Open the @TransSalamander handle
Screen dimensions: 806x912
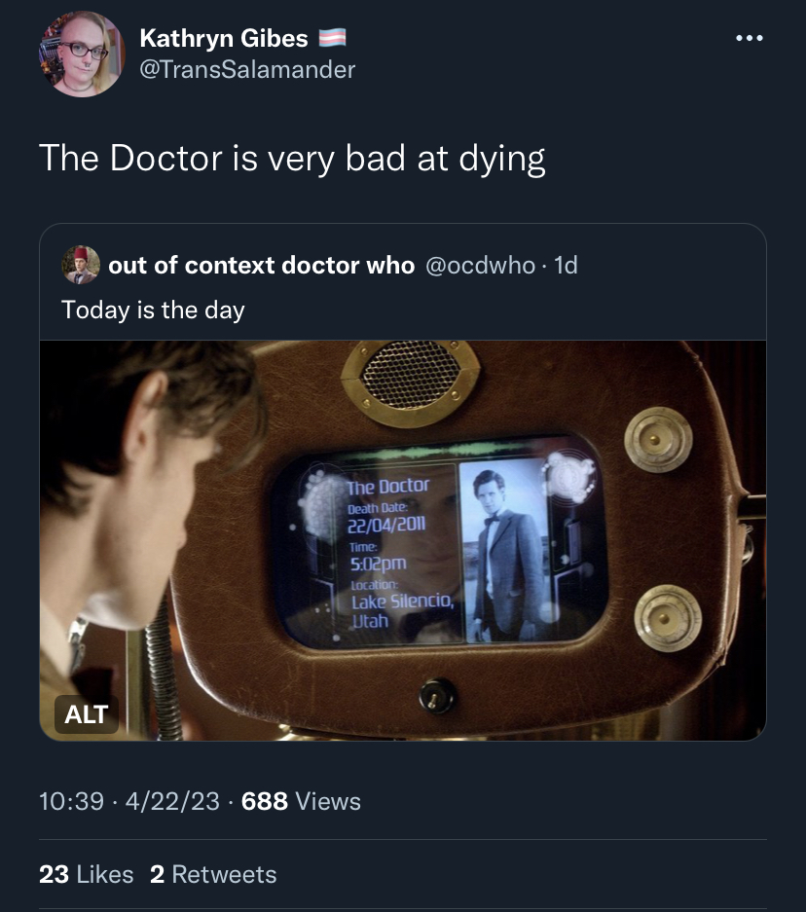[247, 70]
